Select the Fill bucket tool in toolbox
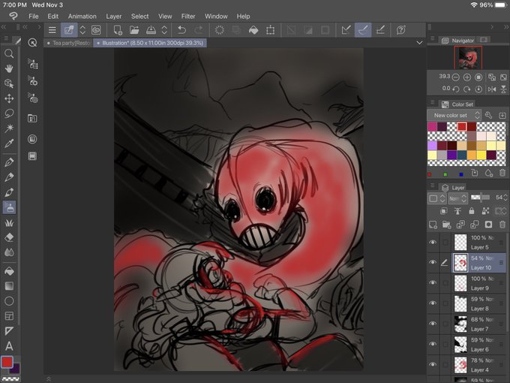This screenshot has width=510, height=383. tap(9, 271)
